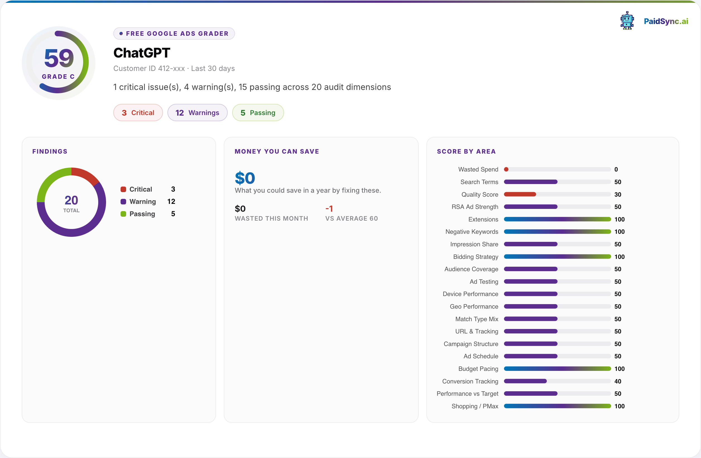Select the 5 Passing pill
The width and height of the screenshot is (701, 458).
coord(258,113)
